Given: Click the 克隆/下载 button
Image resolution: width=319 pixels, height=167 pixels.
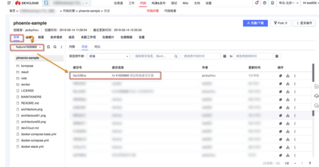Looking at the screenshot, I should click(255, 23).
